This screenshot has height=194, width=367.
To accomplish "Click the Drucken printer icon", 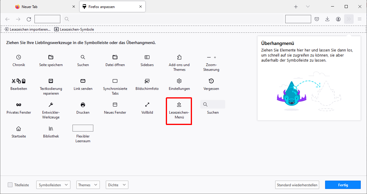I will [x=83, y=105].
